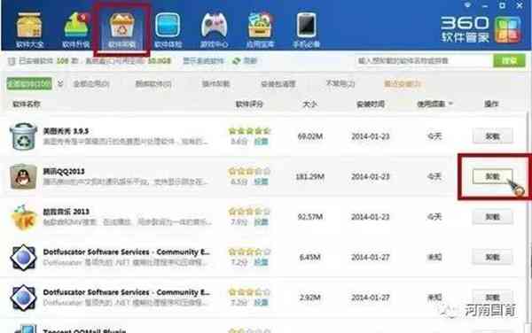Sort by 安装时间 column header
This screenshot has width=532, height=333.
(371, 104)
